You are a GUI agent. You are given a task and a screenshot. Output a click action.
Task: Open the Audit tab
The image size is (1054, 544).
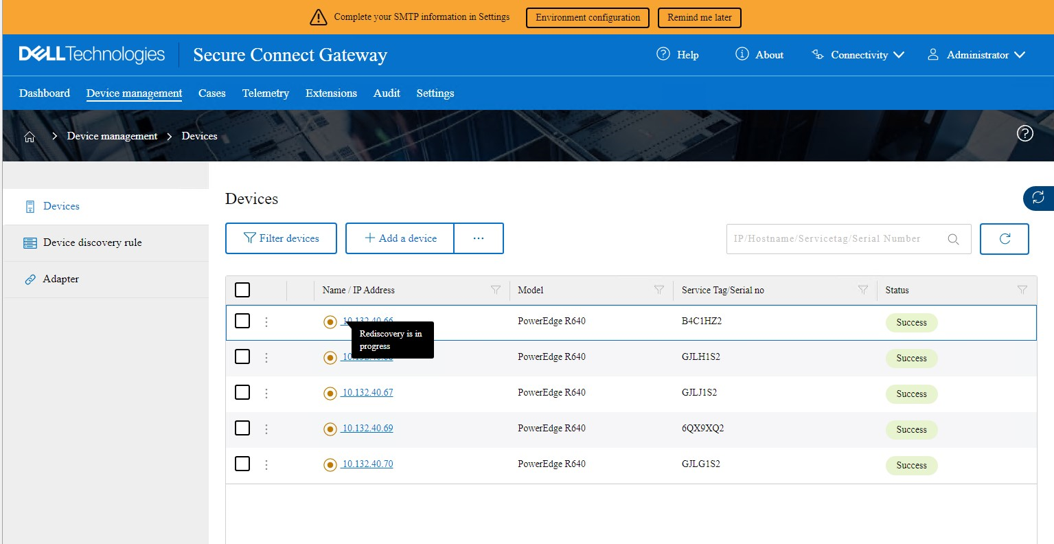point(387,93)
